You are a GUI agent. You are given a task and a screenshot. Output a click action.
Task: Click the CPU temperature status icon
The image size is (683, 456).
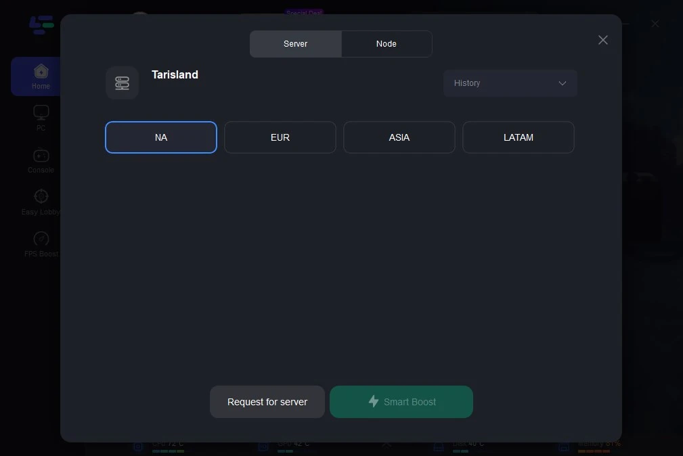[138, 447]
